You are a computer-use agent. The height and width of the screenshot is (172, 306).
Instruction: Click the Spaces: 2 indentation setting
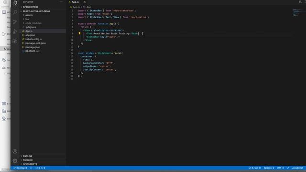269,168
